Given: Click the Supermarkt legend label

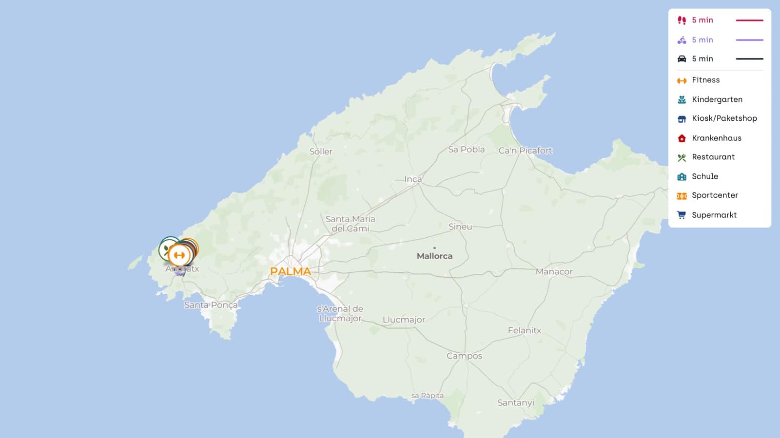Looking at the screenshot, I should click(x=714, y=215).
